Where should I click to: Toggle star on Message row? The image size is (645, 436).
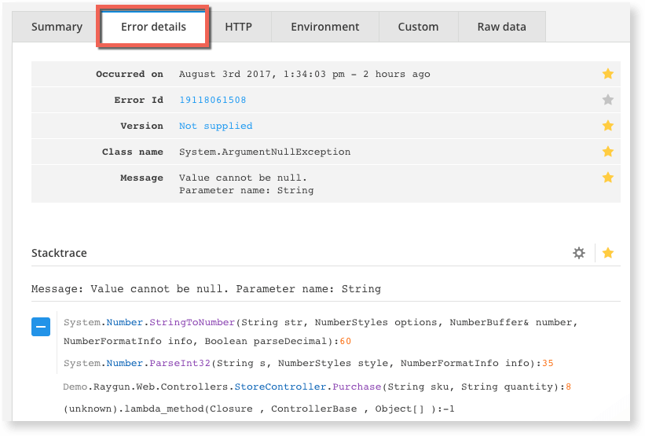(x=608, y=178)
